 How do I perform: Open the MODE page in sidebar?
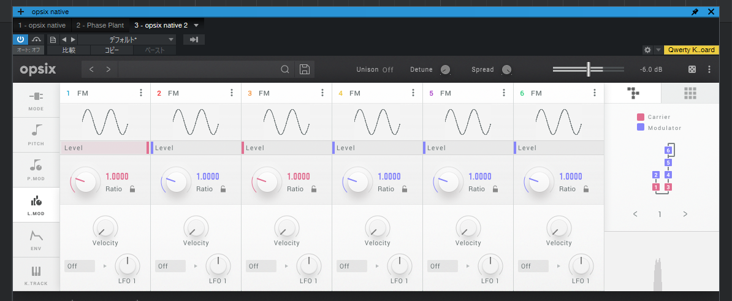36,101
